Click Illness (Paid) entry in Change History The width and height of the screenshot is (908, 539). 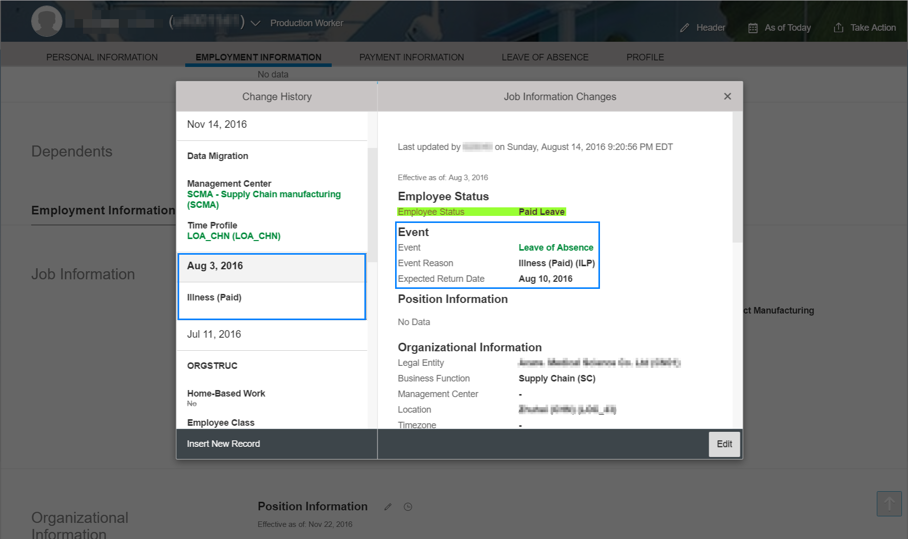point(214,297)
